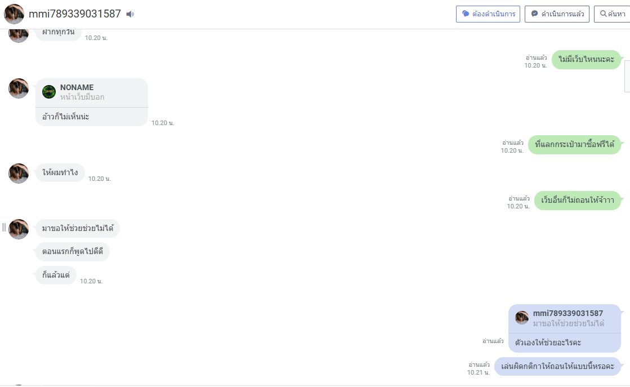Image resolution: width=630 pixels, height=387 pixels.
Task: Click sender avatar beside 'มาขอให้ช่วยช่วยไม่ได้'
Action: [19, 229]
